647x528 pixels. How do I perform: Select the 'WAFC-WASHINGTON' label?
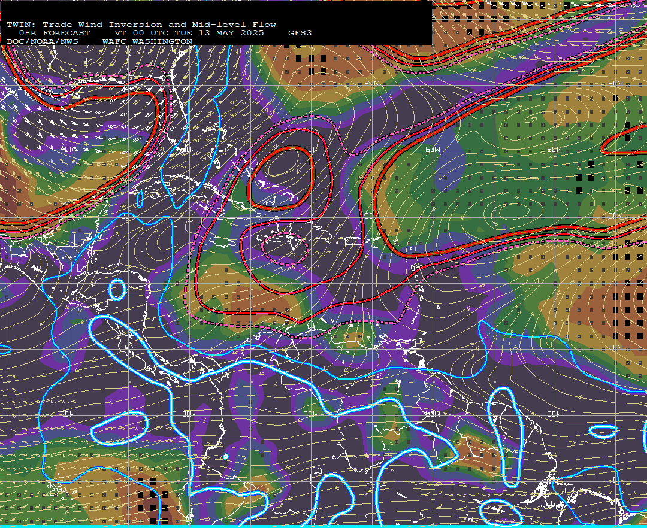tap(147, 42)
